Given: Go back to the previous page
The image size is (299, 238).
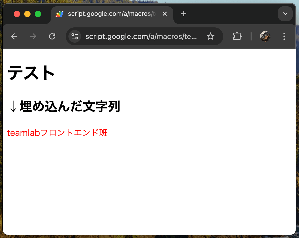Looking at the screenshot, I should pos(14,36).
